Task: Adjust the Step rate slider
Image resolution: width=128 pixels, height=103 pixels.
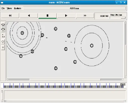Action: (118, 18)
